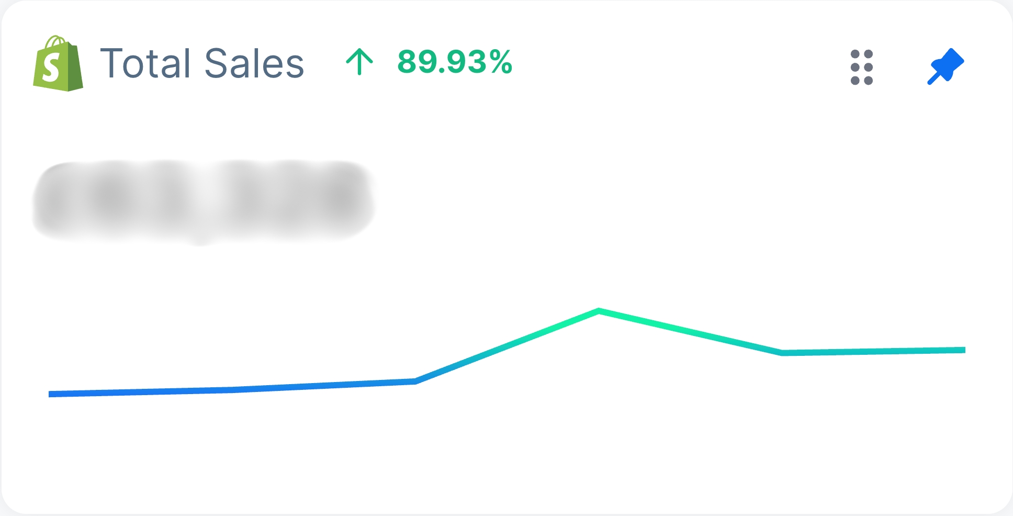This screenshot has width=1013, height=516.
Task: Click the rightmost end of the chart line
Action: [963, 350]
